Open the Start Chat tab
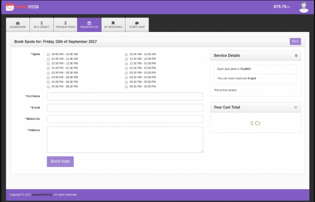The width and height of the screenshot is (315, 202). pyautogui.click(x=137, y=25)
